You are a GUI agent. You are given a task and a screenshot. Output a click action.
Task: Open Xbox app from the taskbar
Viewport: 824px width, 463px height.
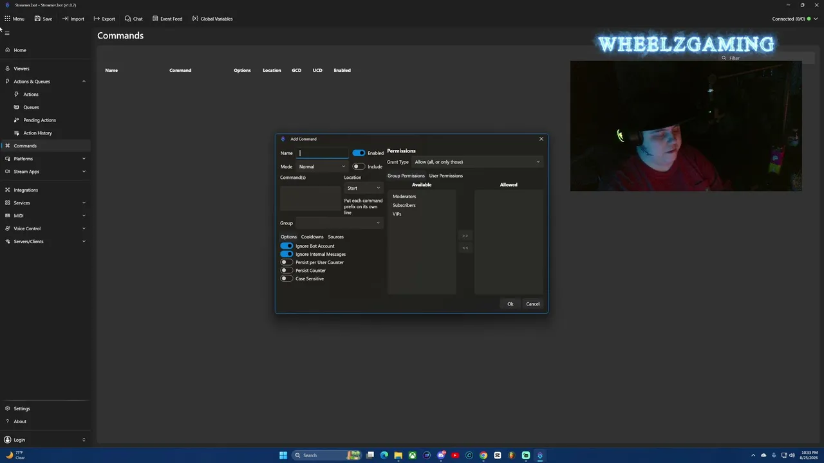(x=413, y=455)
